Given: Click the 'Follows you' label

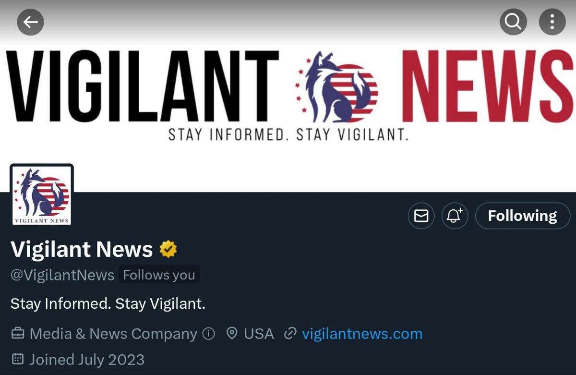Looking at the screenshot, I should point(159,275).
